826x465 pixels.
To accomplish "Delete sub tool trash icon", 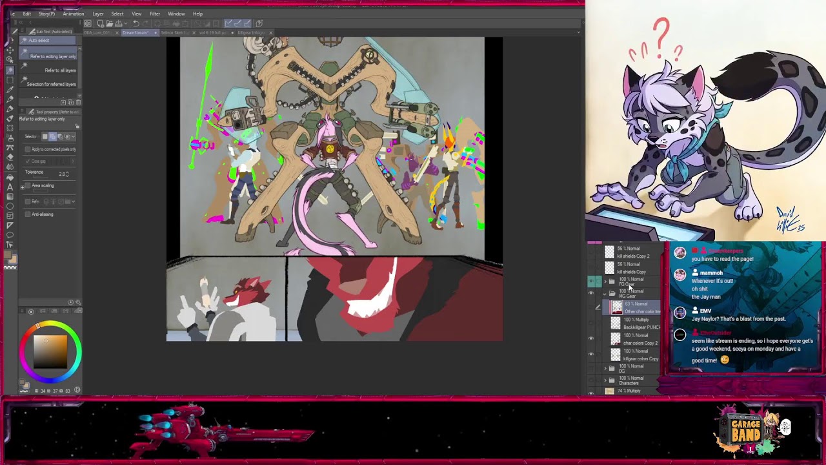I will 78,102.
